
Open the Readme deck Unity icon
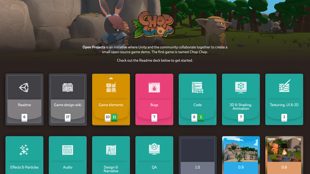(24, 87)
